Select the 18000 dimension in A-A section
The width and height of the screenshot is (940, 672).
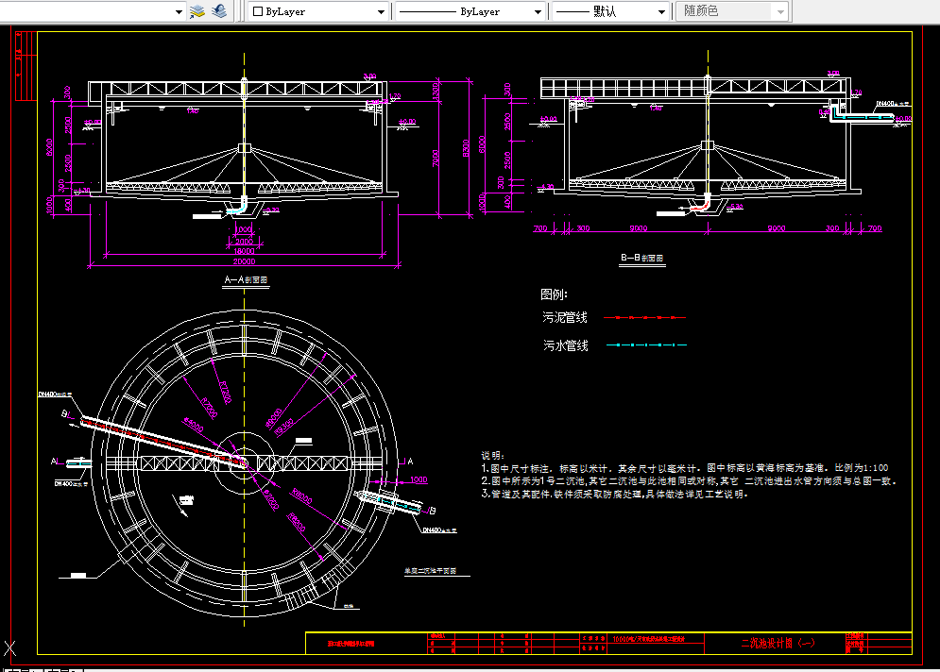point(244,252)
